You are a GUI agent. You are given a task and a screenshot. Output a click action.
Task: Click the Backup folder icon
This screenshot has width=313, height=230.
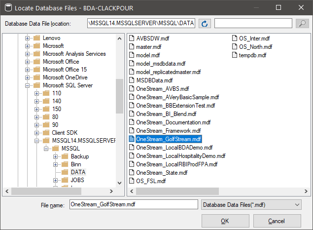(65, 156)
